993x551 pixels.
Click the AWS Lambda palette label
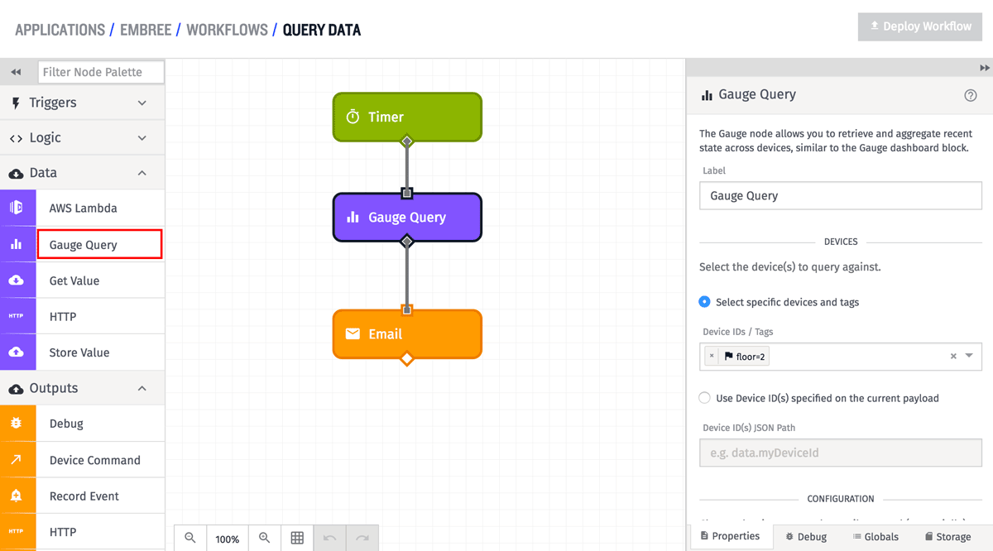[83, 208]
